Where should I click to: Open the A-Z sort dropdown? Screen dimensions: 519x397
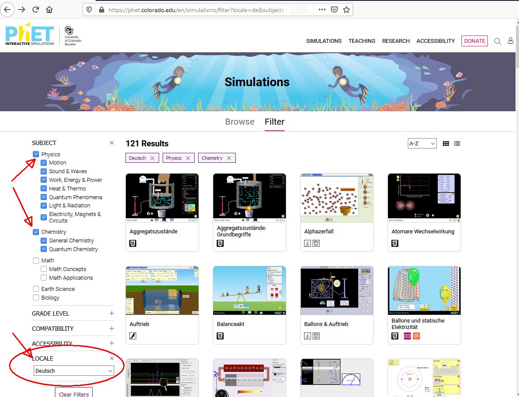pyautogui.click(x=422, y=144)
